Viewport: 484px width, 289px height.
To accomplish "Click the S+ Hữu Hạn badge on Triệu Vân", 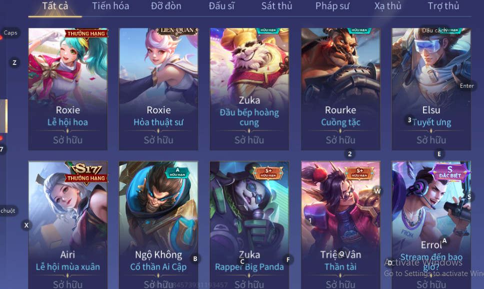I will (x=359, y=173).
